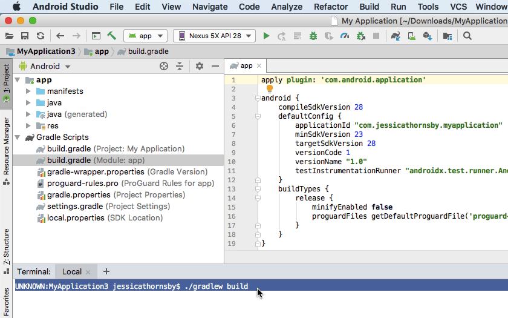
Task: Open SDK Manager icon
Action: [428, 36]
